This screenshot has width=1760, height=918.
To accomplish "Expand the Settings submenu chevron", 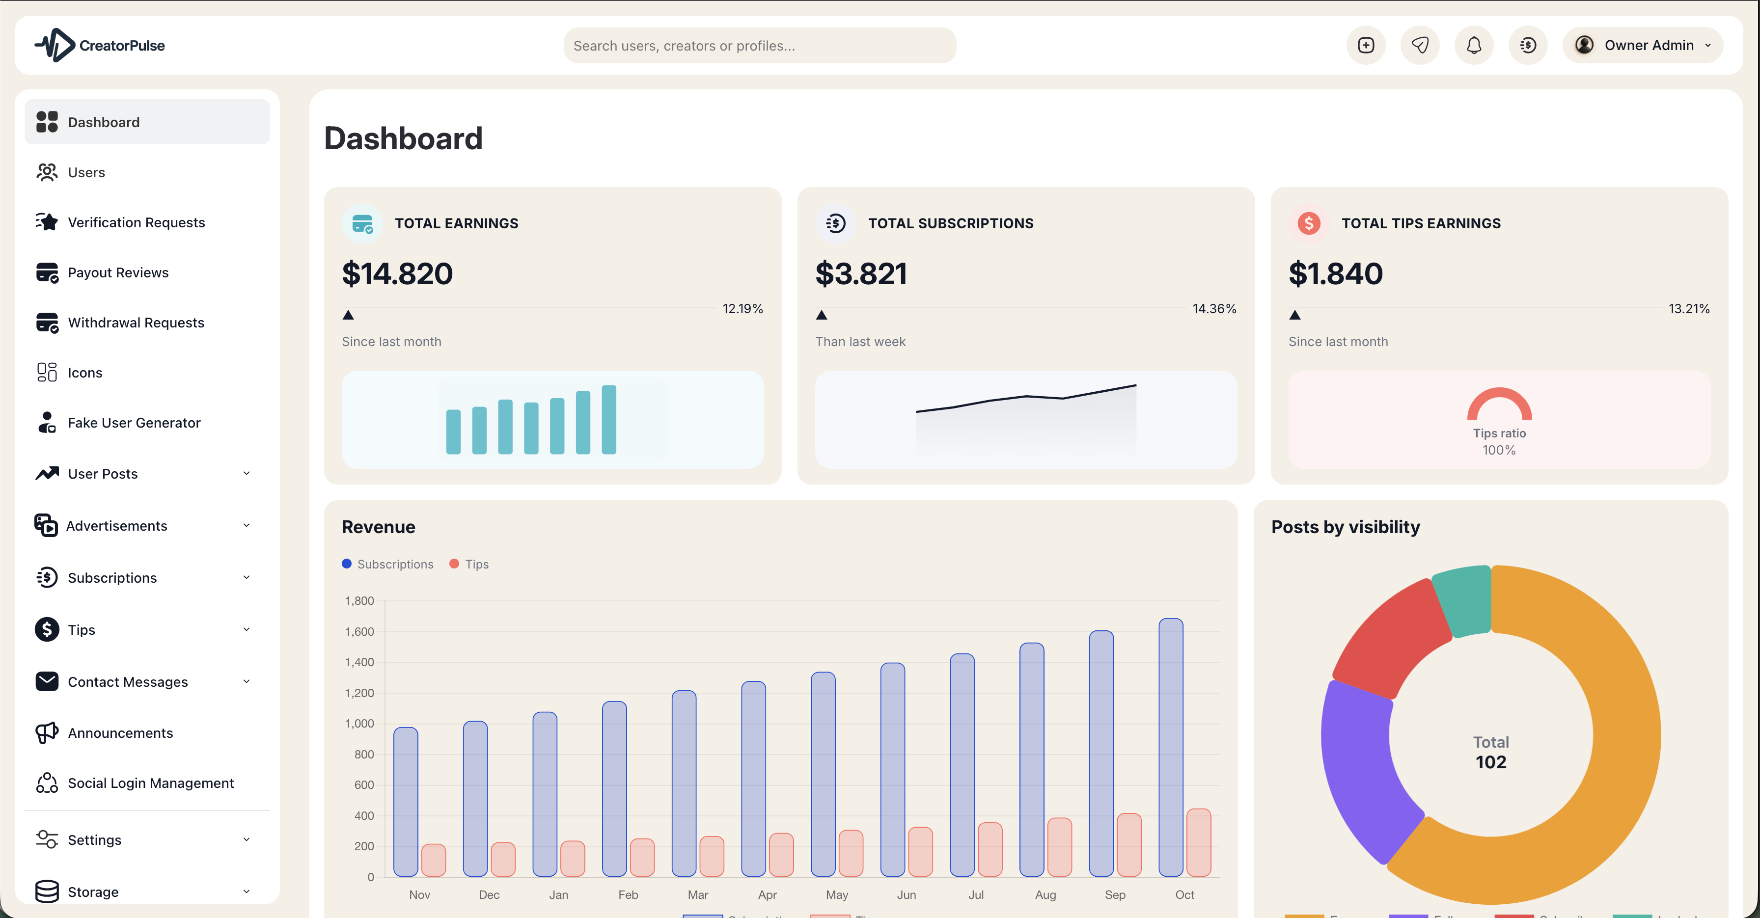I will click(x=247, y=839).
